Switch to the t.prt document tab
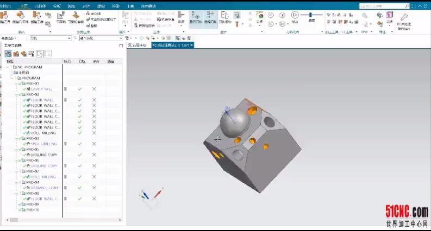 172,45
